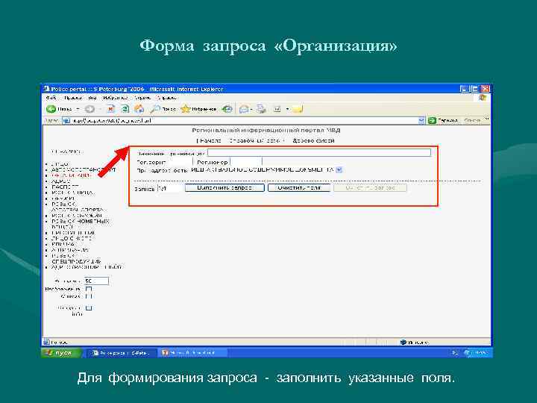Click the Home page icon
Screen dimensions: 537x403
click(139, 109)
